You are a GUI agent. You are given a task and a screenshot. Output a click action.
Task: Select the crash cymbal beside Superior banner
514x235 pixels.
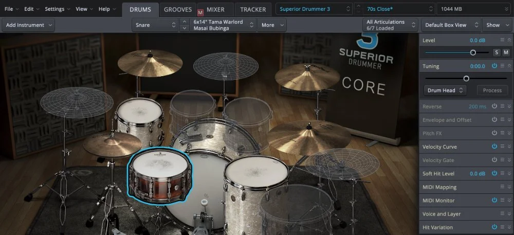tap(307, 77)
